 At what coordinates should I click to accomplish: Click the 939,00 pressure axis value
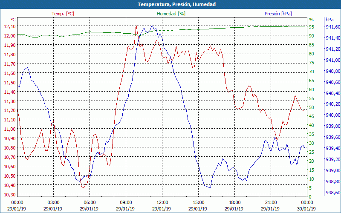tap(333, 170)
